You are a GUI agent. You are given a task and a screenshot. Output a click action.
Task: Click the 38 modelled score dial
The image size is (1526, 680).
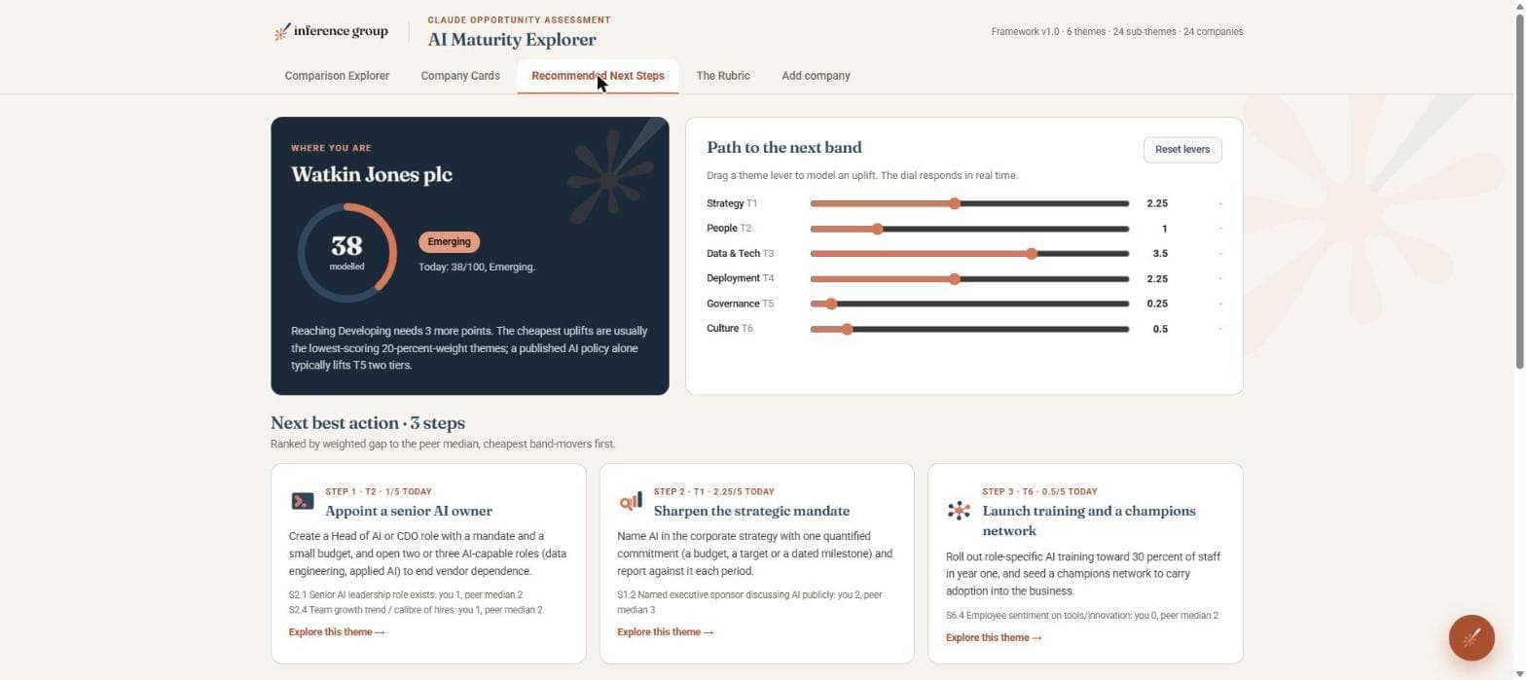click(346, 252)
